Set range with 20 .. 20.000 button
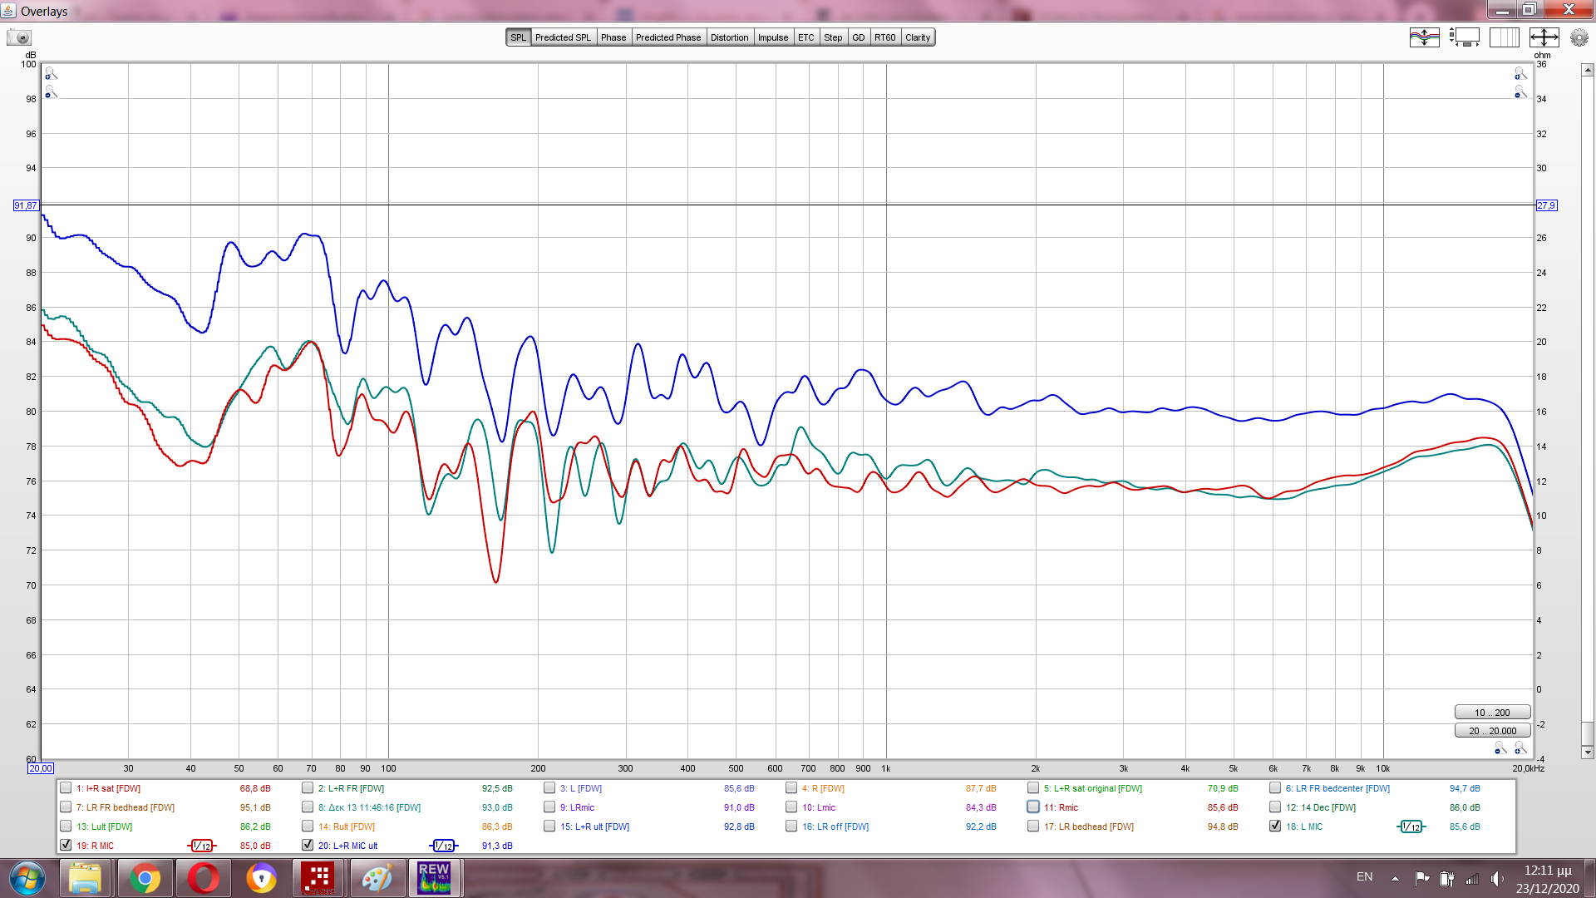Viewport: 1596px width, 898px height. tap(1492, 731)
